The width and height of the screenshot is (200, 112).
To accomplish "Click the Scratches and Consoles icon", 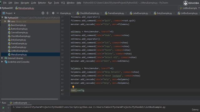I will click(x=6, y=62).
